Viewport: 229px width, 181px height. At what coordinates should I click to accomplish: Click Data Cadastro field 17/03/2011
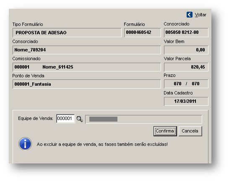[186, 101]
